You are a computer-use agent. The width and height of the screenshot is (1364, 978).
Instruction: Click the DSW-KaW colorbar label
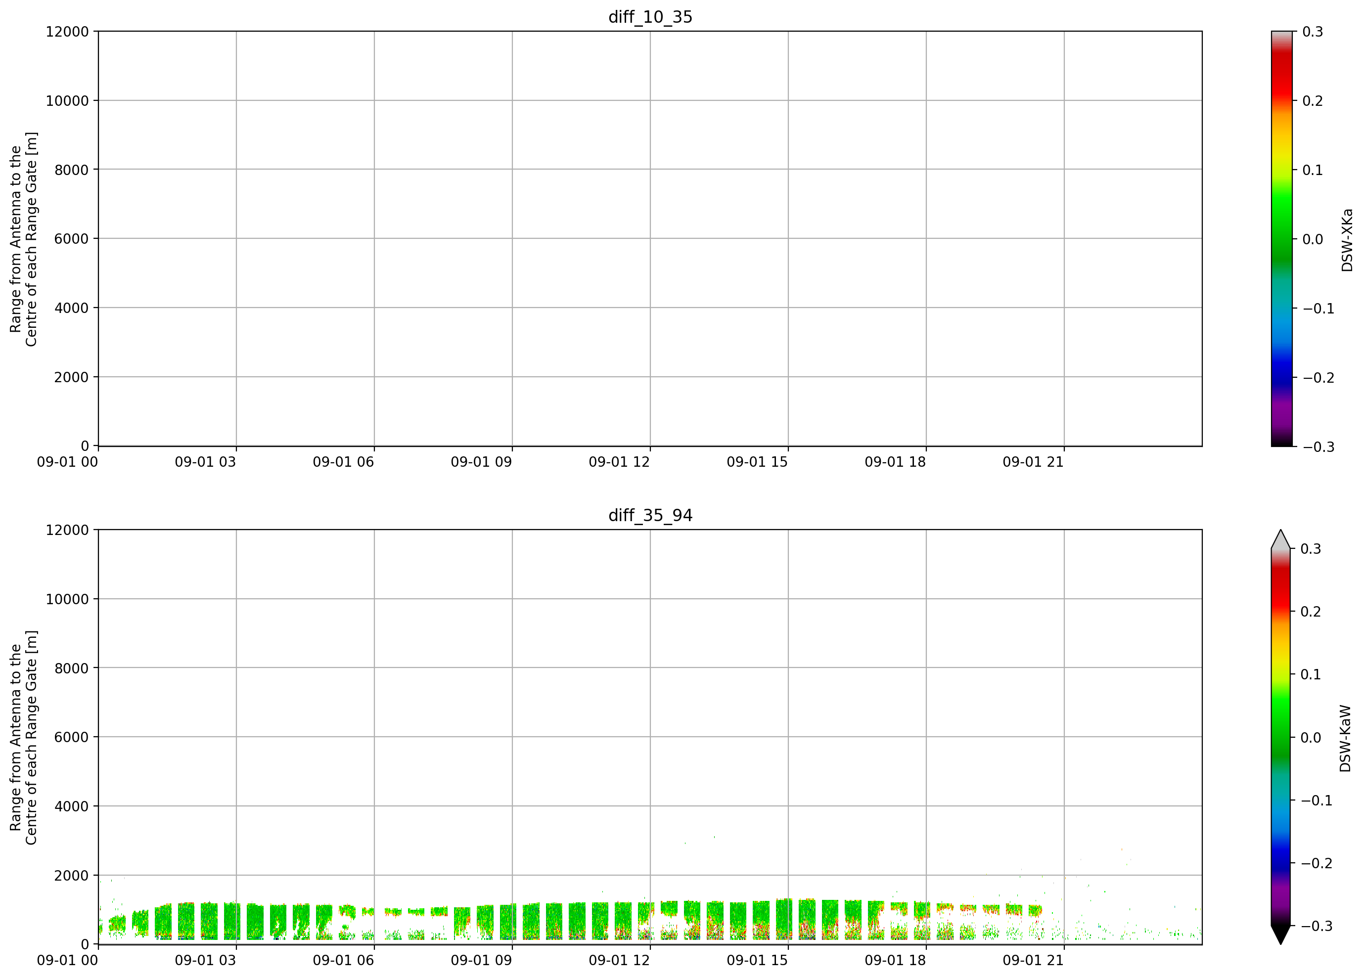click(x=1345, y=738)
